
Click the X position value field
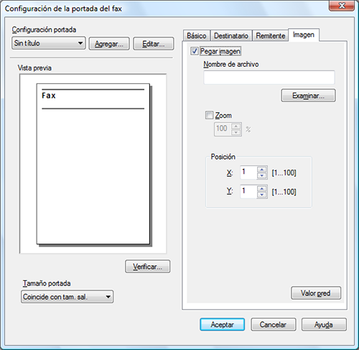tap(248, 172)
